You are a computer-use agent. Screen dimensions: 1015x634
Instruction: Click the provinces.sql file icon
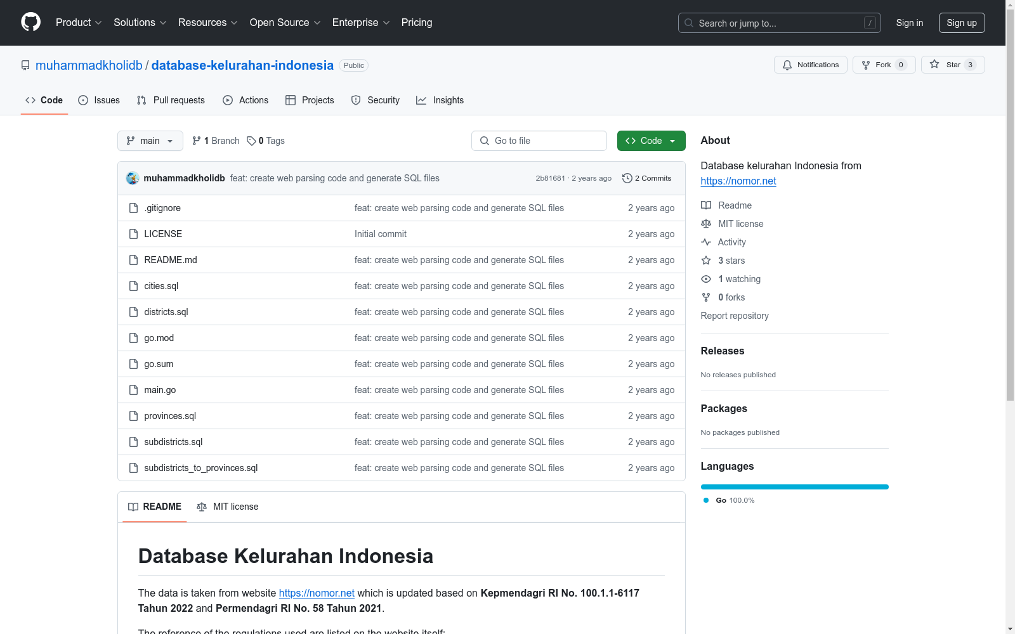pos(133,416)
